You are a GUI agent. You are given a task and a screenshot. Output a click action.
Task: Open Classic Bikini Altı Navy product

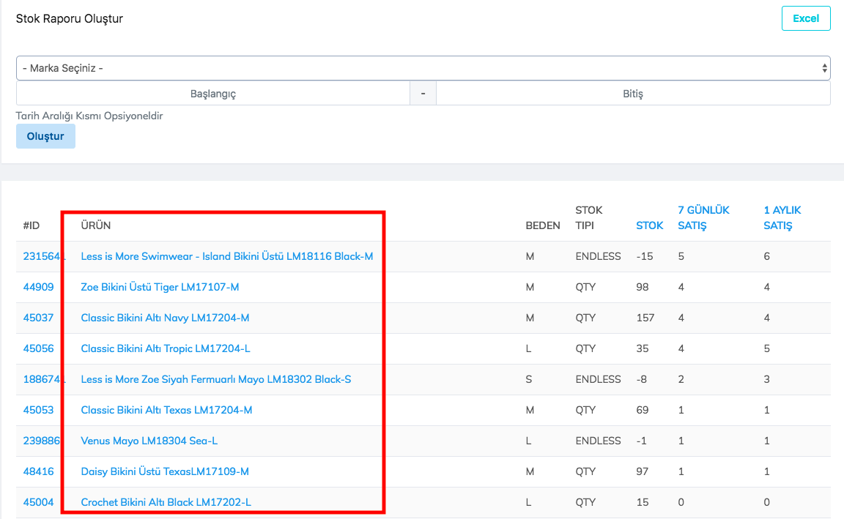165,318
